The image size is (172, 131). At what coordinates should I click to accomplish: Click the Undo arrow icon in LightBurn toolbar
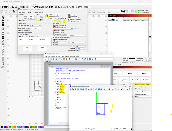coord(13,7)
